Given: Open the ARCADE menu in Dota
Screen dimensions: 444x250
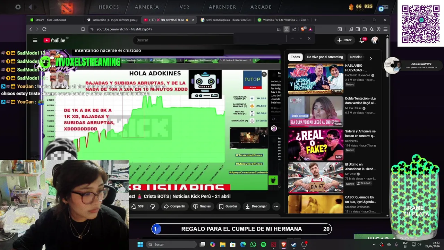Looking at the screenshot, I should [x=261, y=7].
